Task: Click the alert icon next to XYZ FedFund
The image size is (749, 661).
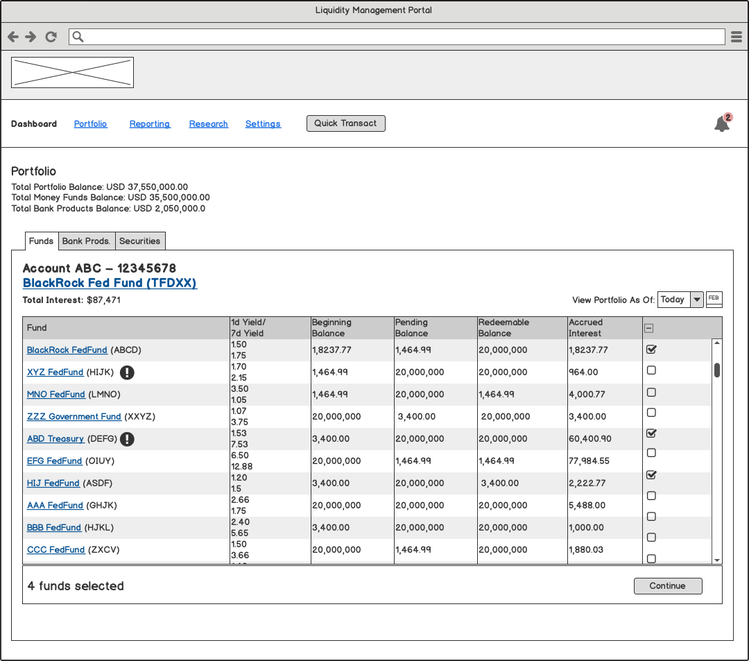Action: tap(127, 372)
